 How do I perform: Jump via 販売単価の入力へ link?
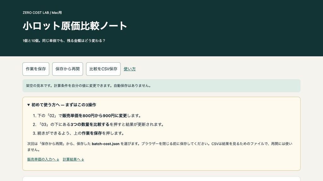tap(43, 159)
